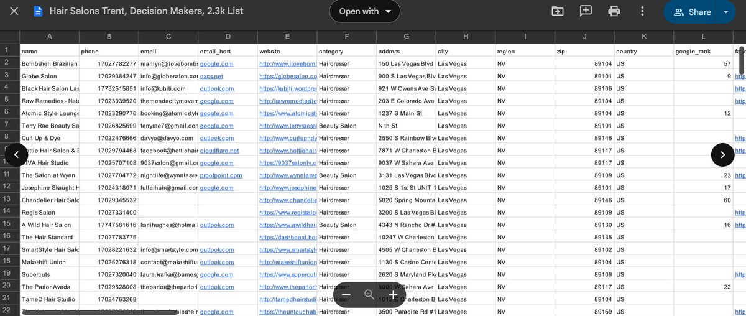Screen dimensions: 746x316
Task: Open the tamedhairstudio website link
Action: pos(288,299)
